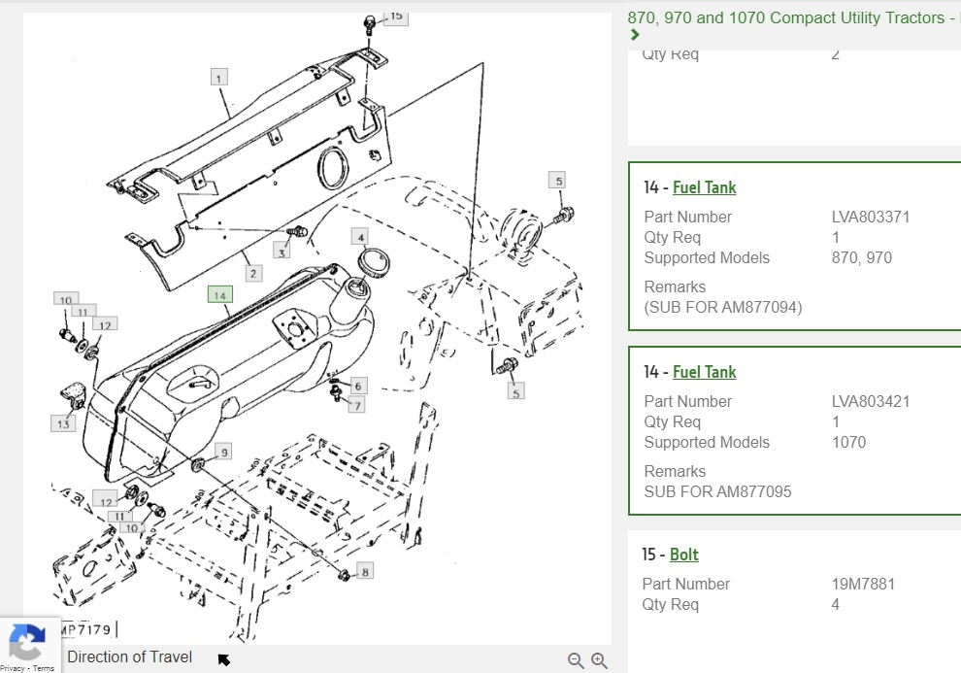Click the part number 19M7881
The height and width of the screenshot is (673, 961).
(863, 584)
